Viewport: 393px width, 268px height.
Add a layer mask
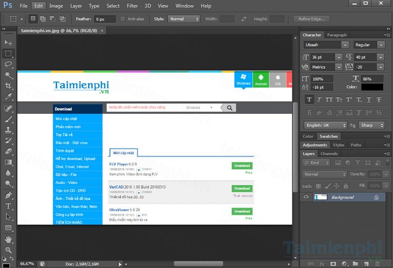[x=333, y=264]
